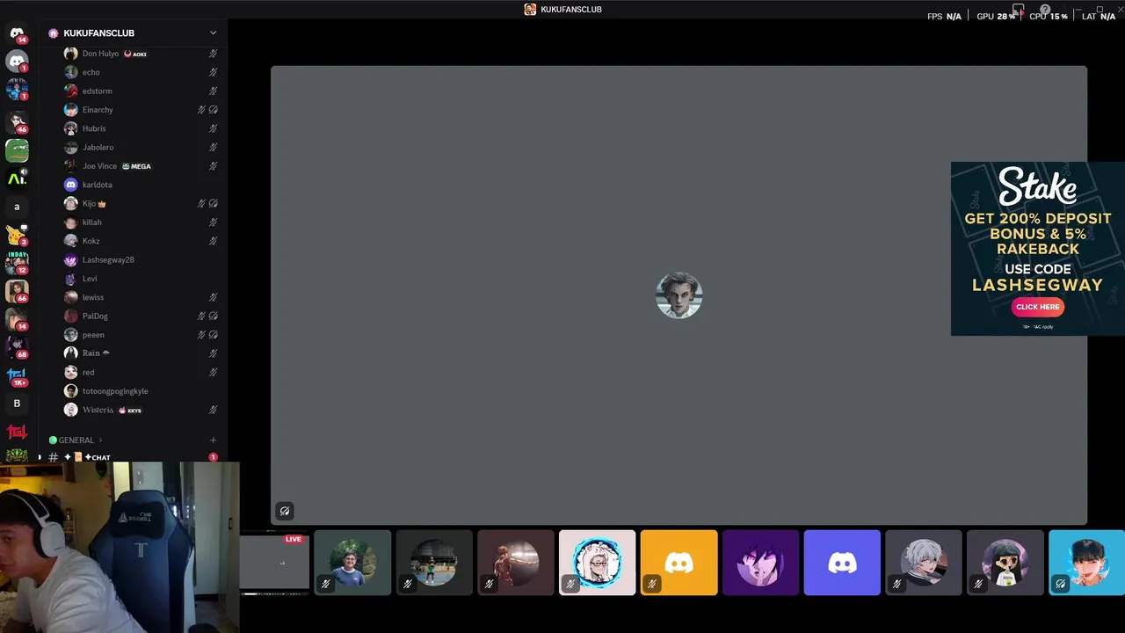Click Kijo's deafened headphone icon
The height and width of the screenshot is (633, 1125).
(213, 203)
